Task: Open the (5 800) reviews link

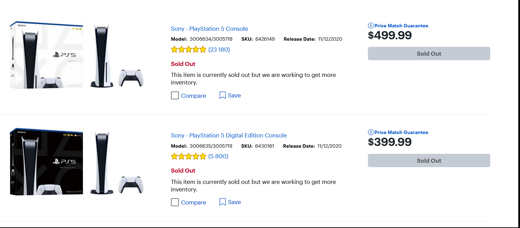Action: coord(218,156)
